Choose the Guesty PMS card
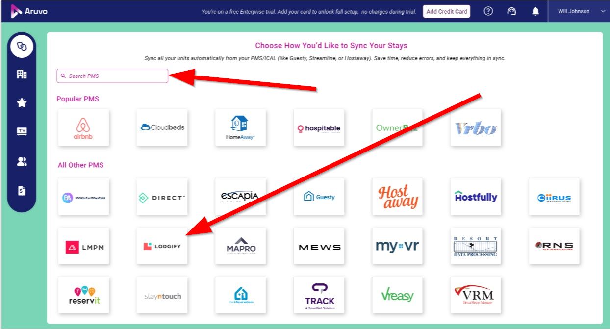The width and height of the screenshot is (610, 329). click(319, 197)
